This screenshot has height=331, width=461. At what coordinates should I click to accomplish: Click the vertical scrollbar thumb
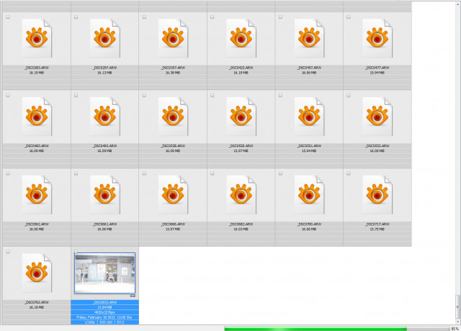click(x=458, y=306)
